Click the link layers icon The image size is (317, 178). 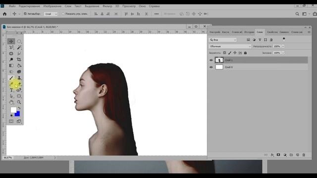(266, 155)
